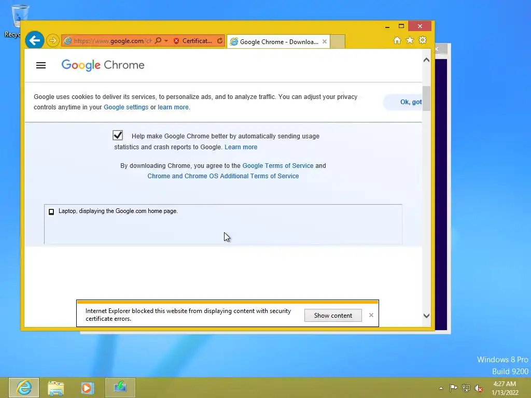Open the Home icon in the IE toolbar
531x398 pixels.
(x=397, y=40)
